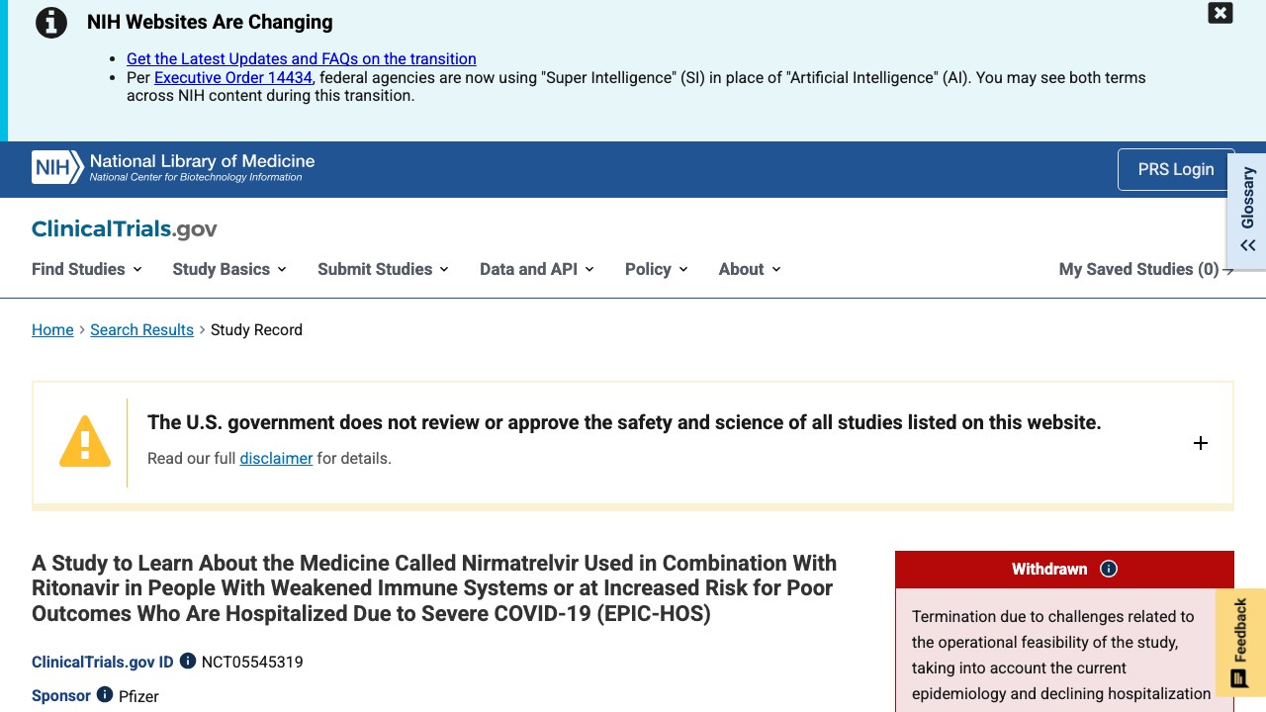Open the Feedback side tab
Image resolution: width=1266 pixels, height=712 pixels.
(x=1240, y=641)
